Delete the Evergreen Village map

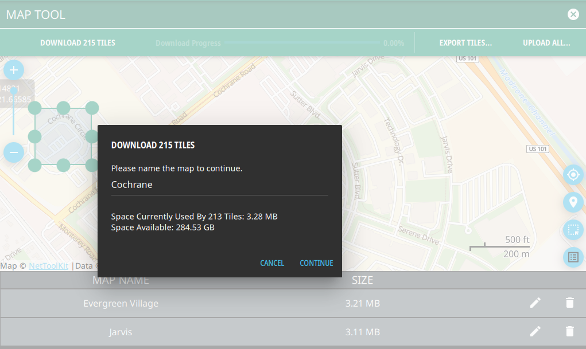569,303
